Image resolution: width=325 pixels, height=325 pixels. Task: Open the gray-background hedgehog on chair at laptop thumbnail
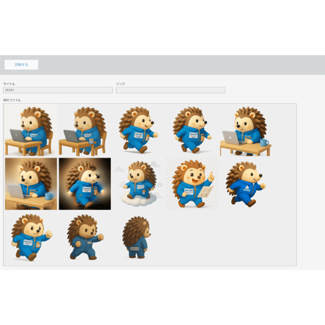(x=85, y=130)
